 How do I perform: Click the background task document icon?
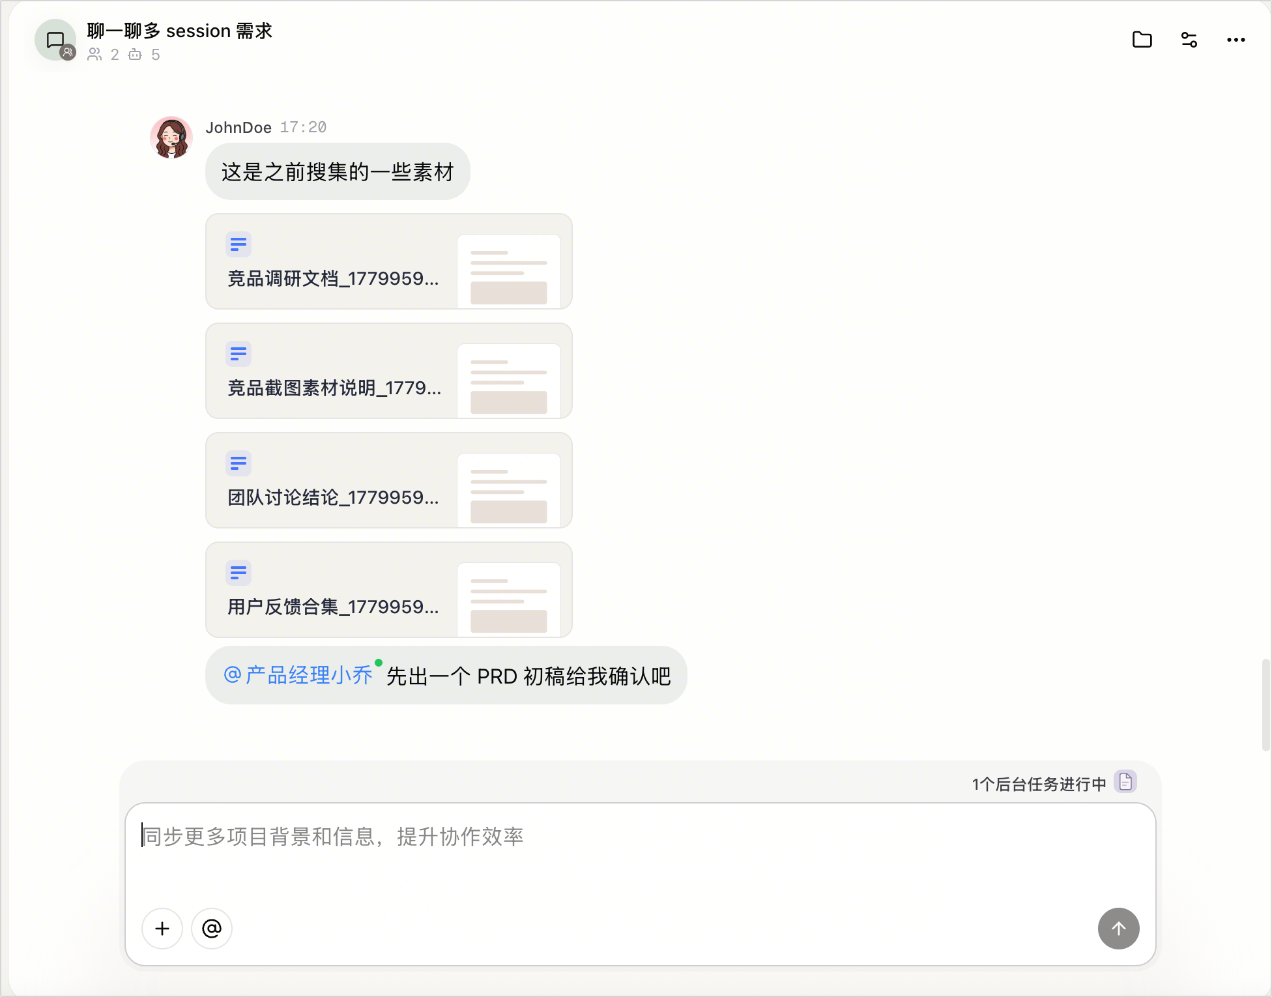point(1125,781)
